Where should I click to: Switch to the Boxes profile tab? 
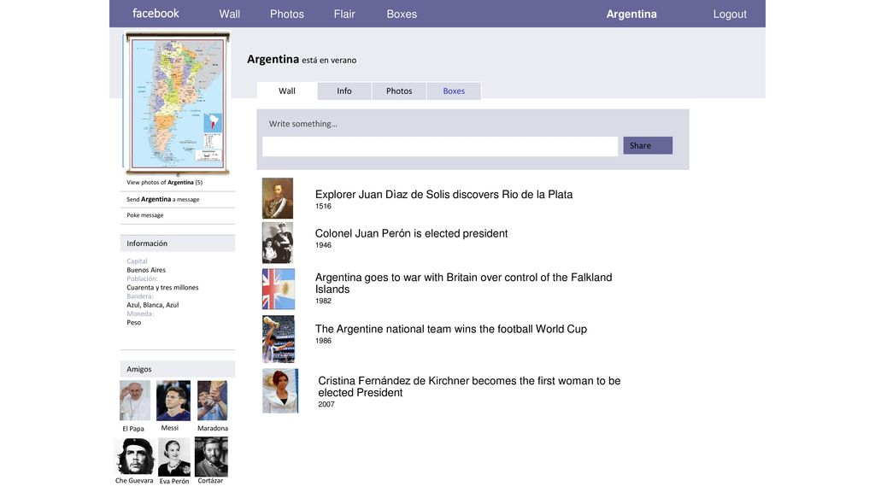[454, 91]
